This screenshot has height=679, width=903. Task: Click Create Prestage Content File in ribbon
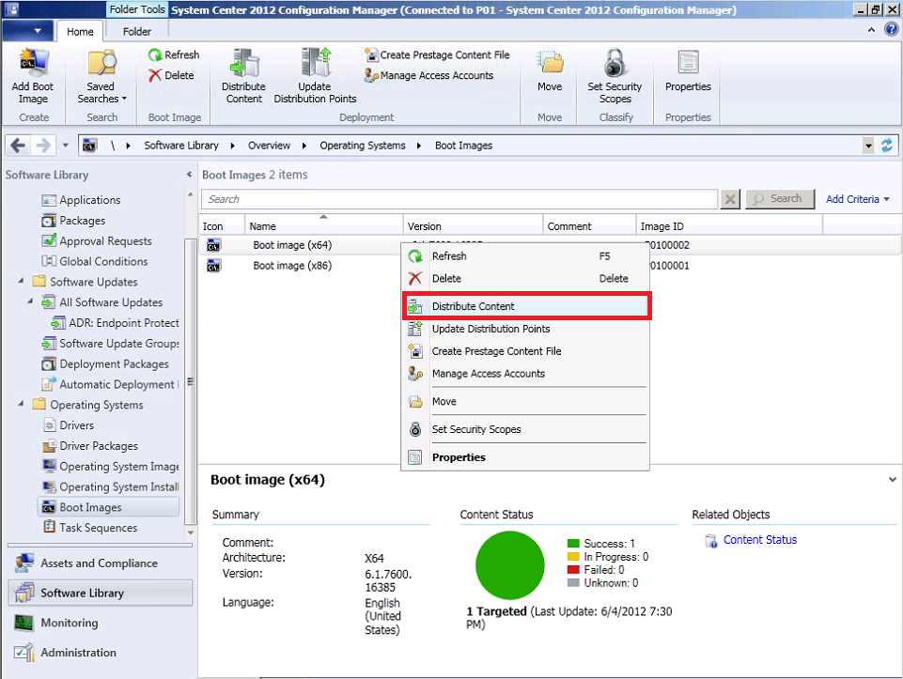tap(437, 54)
